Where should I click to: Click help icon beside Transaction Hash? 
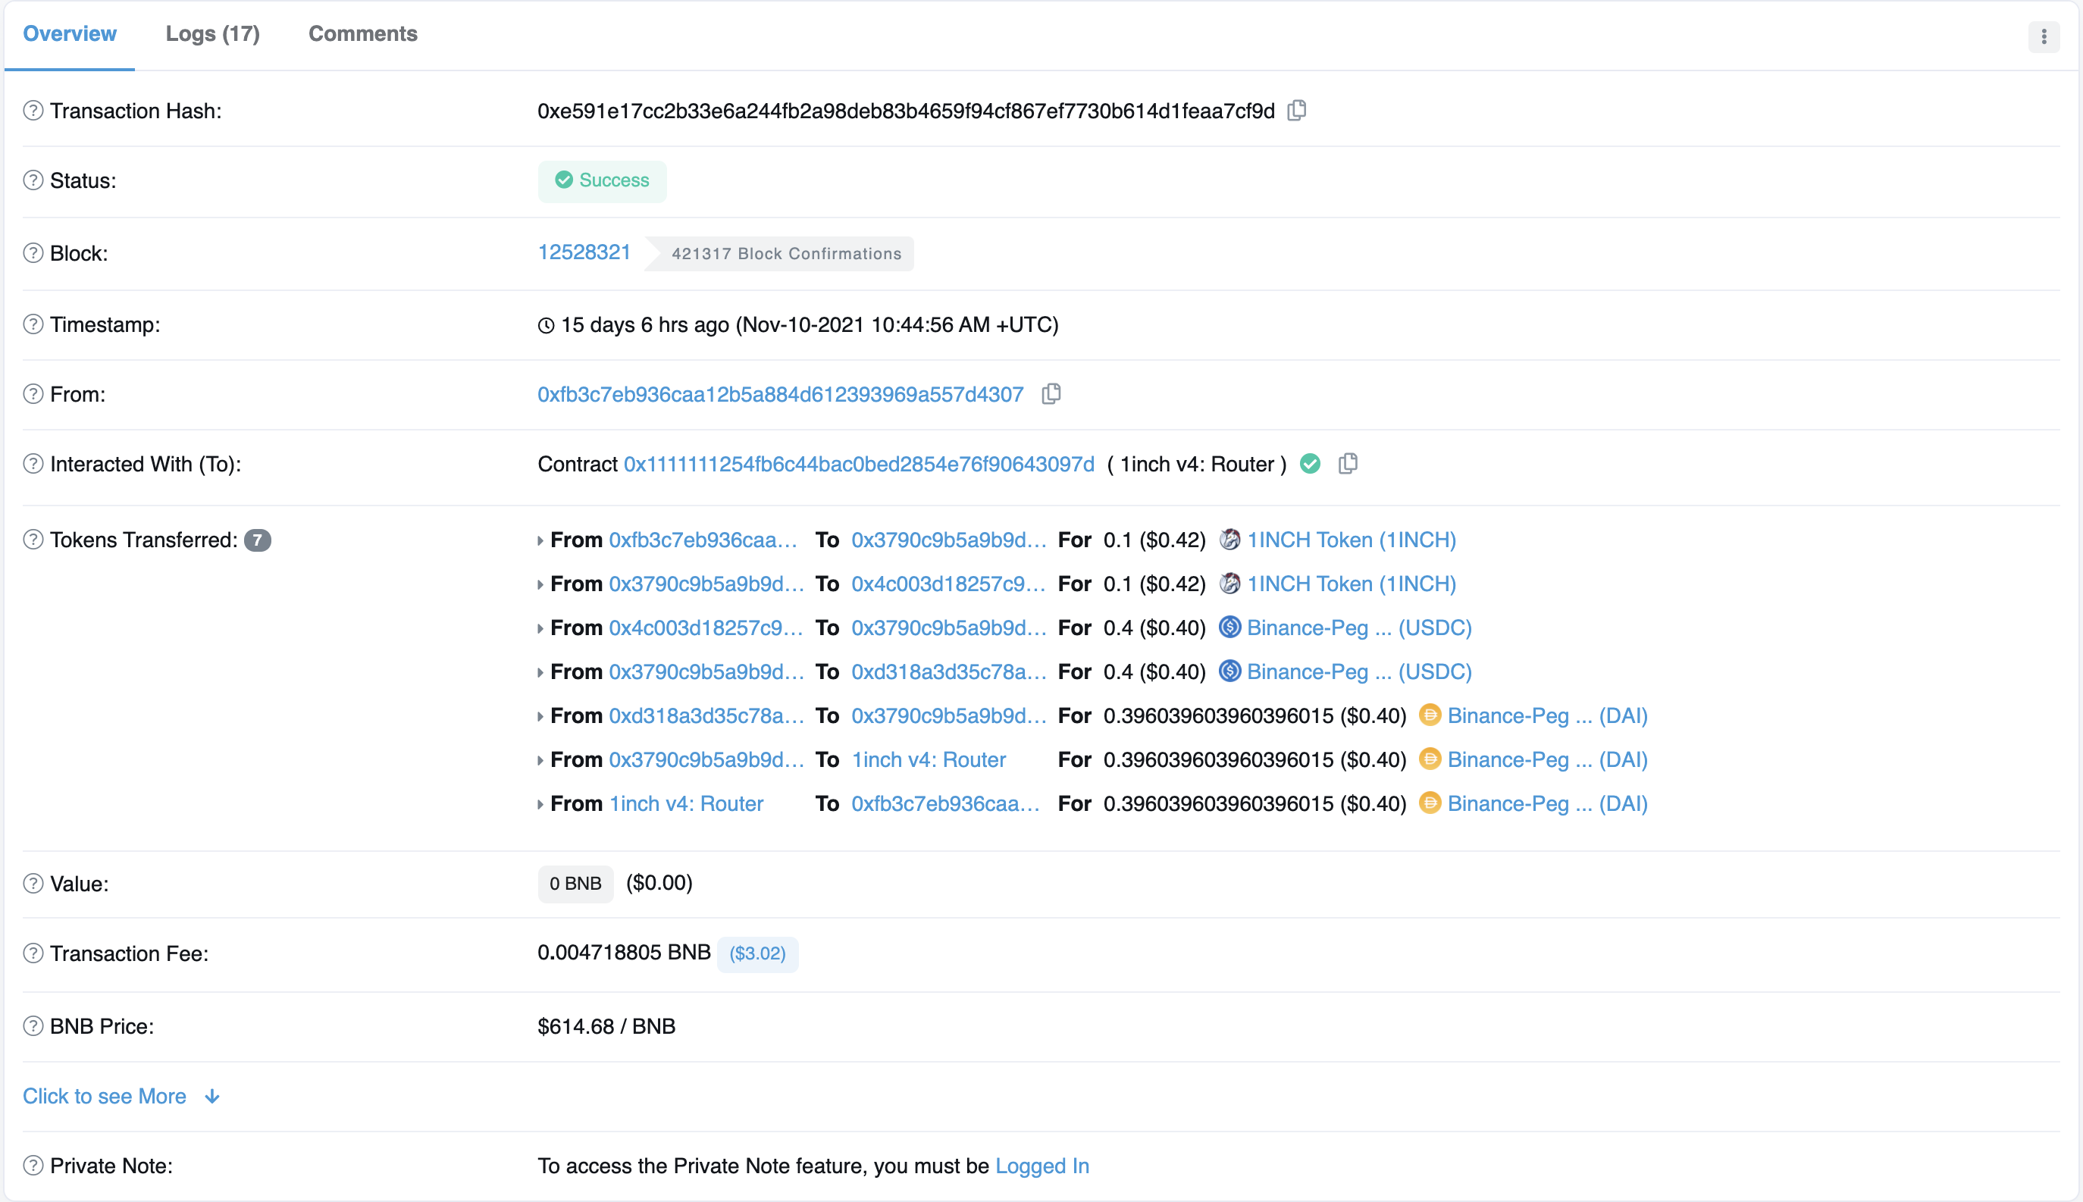pos(33,111)
